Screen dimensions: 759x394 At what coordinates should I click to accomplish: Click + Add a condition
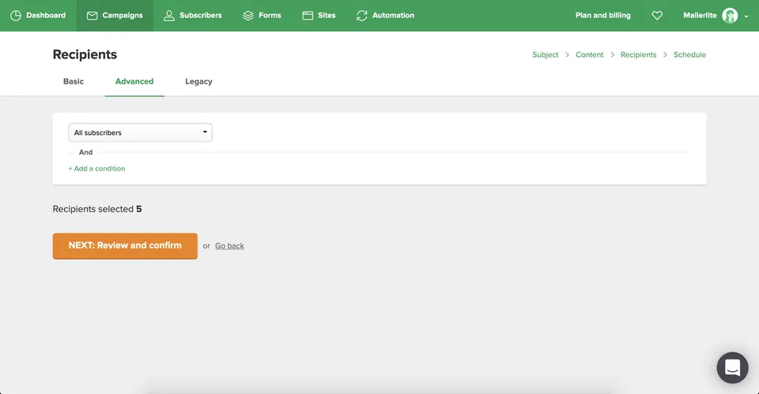pyautogui.click(x=96, y=169)
